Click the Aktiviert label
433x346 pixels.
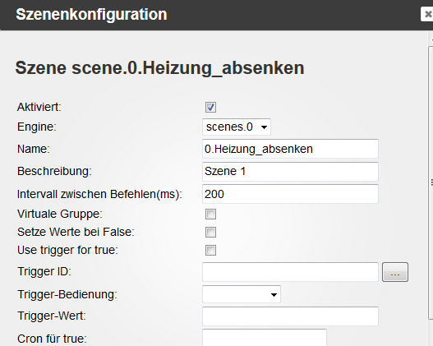pos(39,107)
